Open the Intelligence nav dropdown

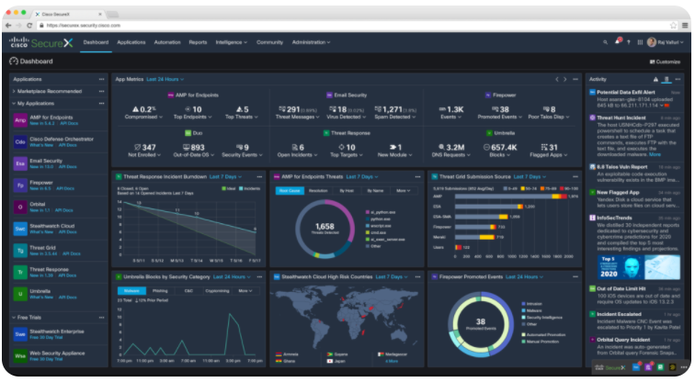(232, 42)
